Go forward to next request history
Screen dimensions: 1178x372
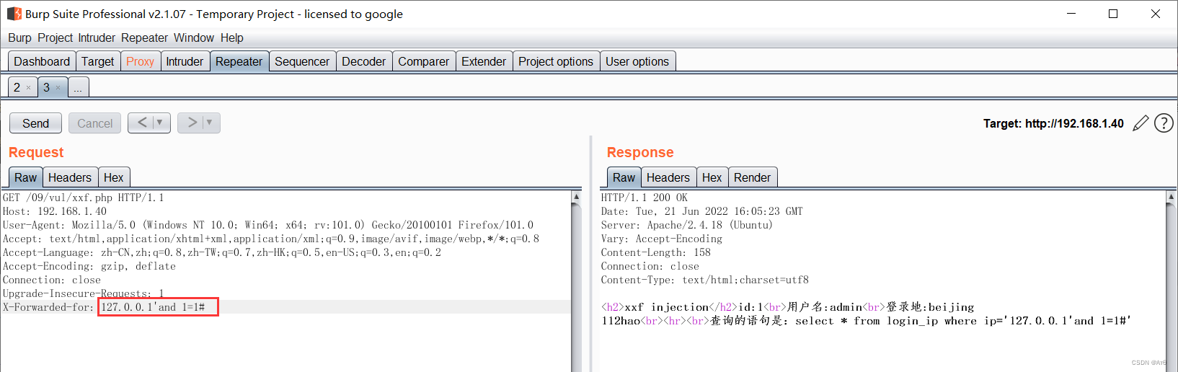[x=192, y=123]
